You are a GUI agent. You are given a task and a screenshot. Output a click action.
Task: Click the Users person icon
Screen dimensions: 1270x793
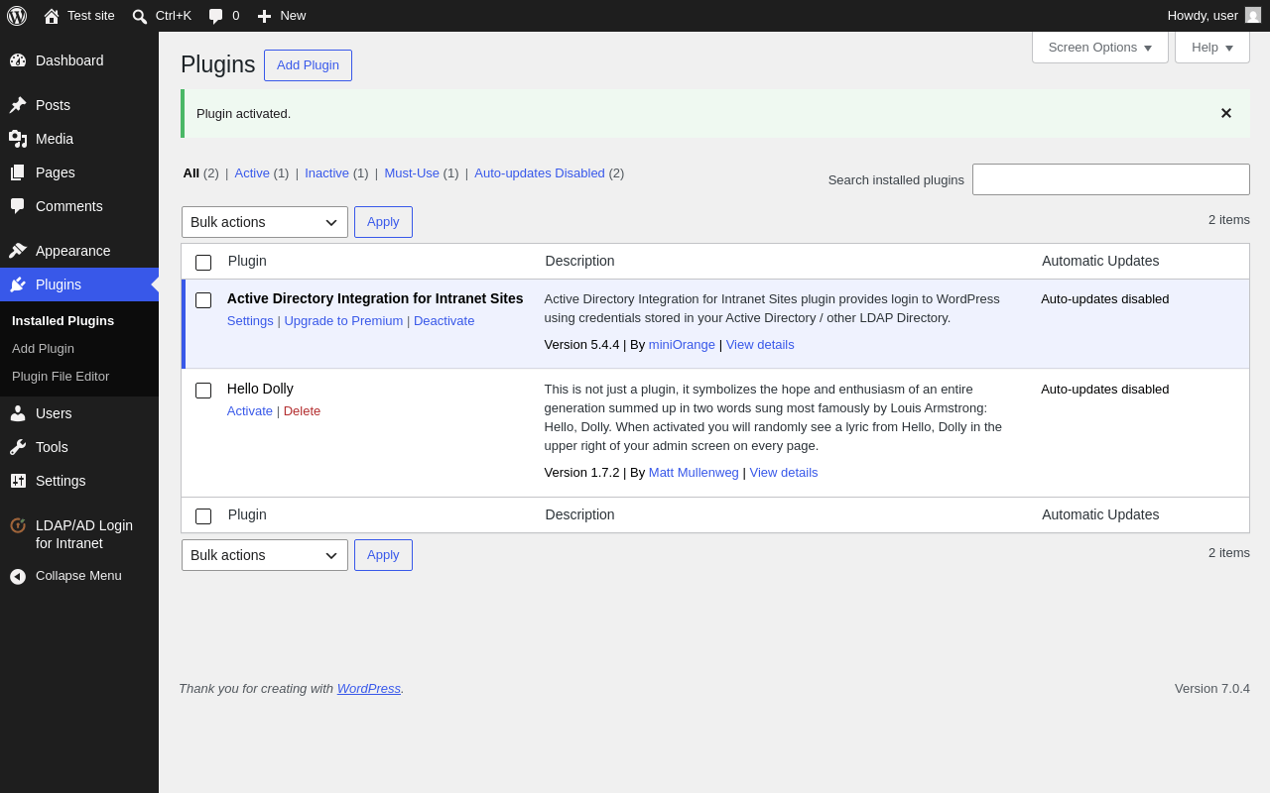coord(18,413)
